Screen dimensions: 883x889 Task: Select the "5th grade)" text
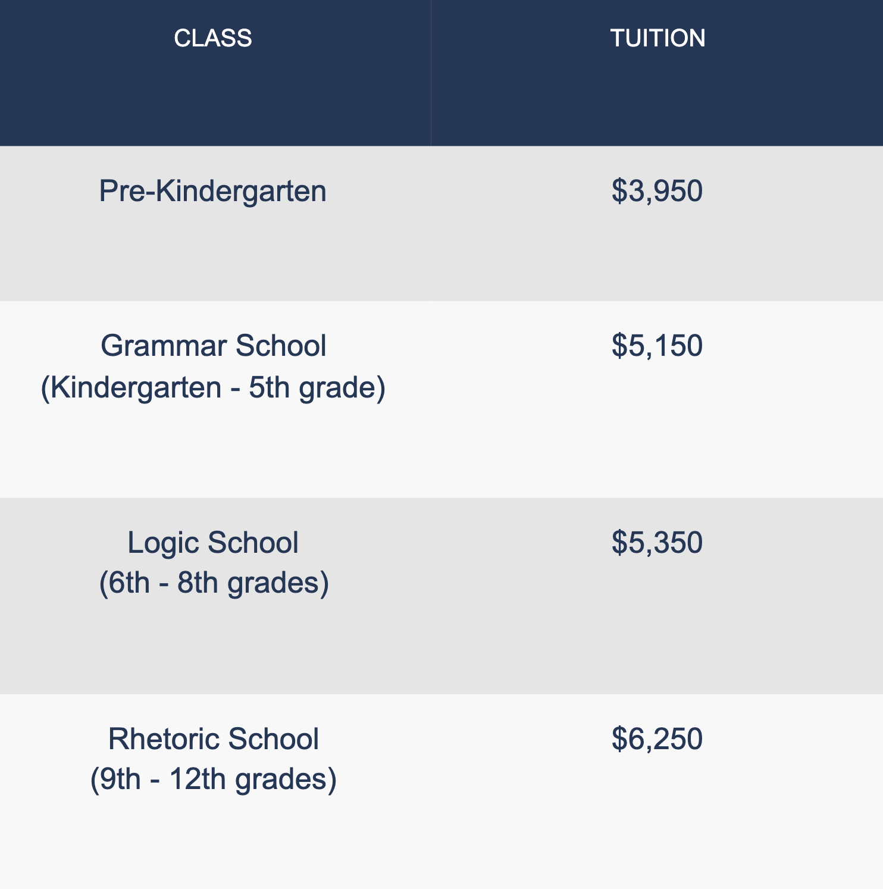coord(317,388)
